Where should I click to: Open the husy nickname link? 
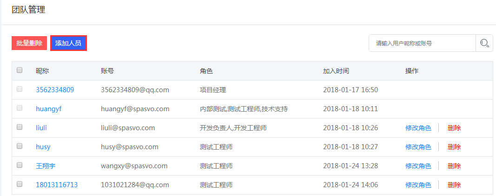point(43,147)
